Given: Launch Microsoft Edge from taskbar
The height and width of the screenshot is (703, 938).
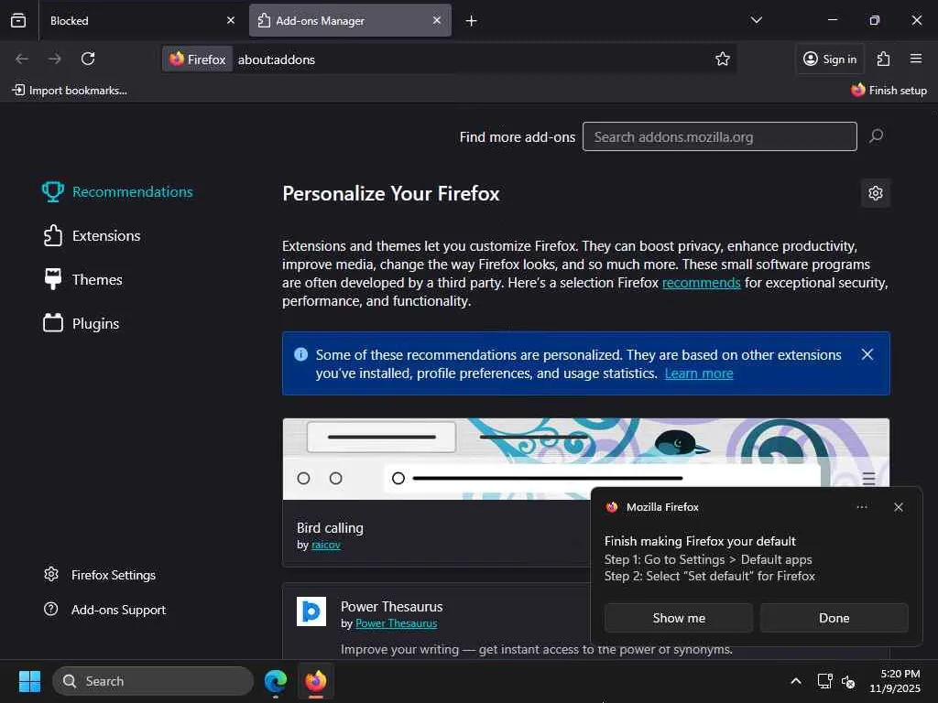Looking at the screenshot, I should click(276, 681).
